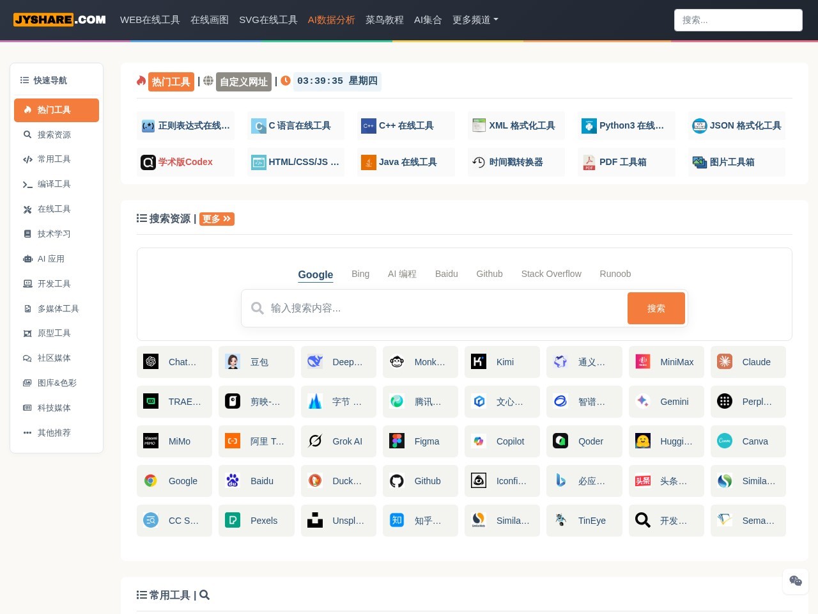Image resolution: width=818 pixels, height=614 pixels.
Task: Open the Perplexity shortcut tile
Action: 748,402
